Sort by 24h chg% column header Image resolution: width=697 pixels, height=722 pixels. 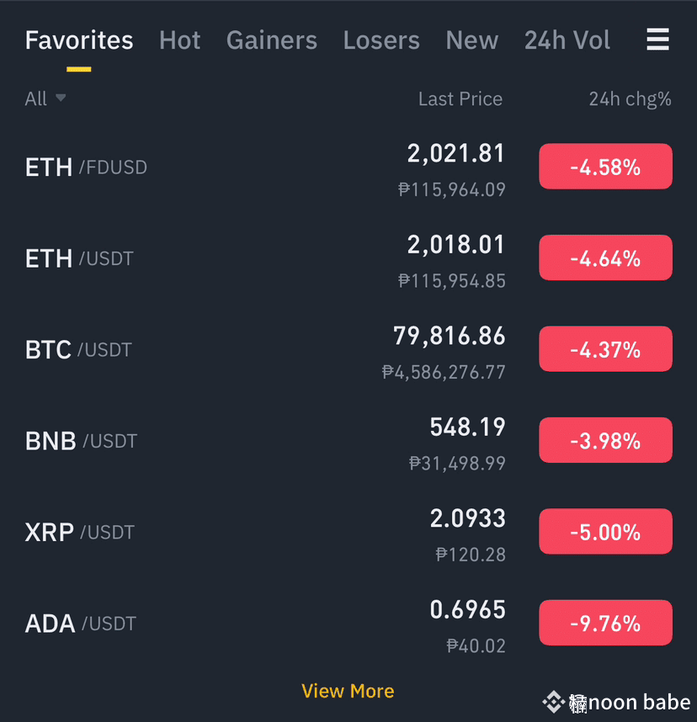point(630,99)
